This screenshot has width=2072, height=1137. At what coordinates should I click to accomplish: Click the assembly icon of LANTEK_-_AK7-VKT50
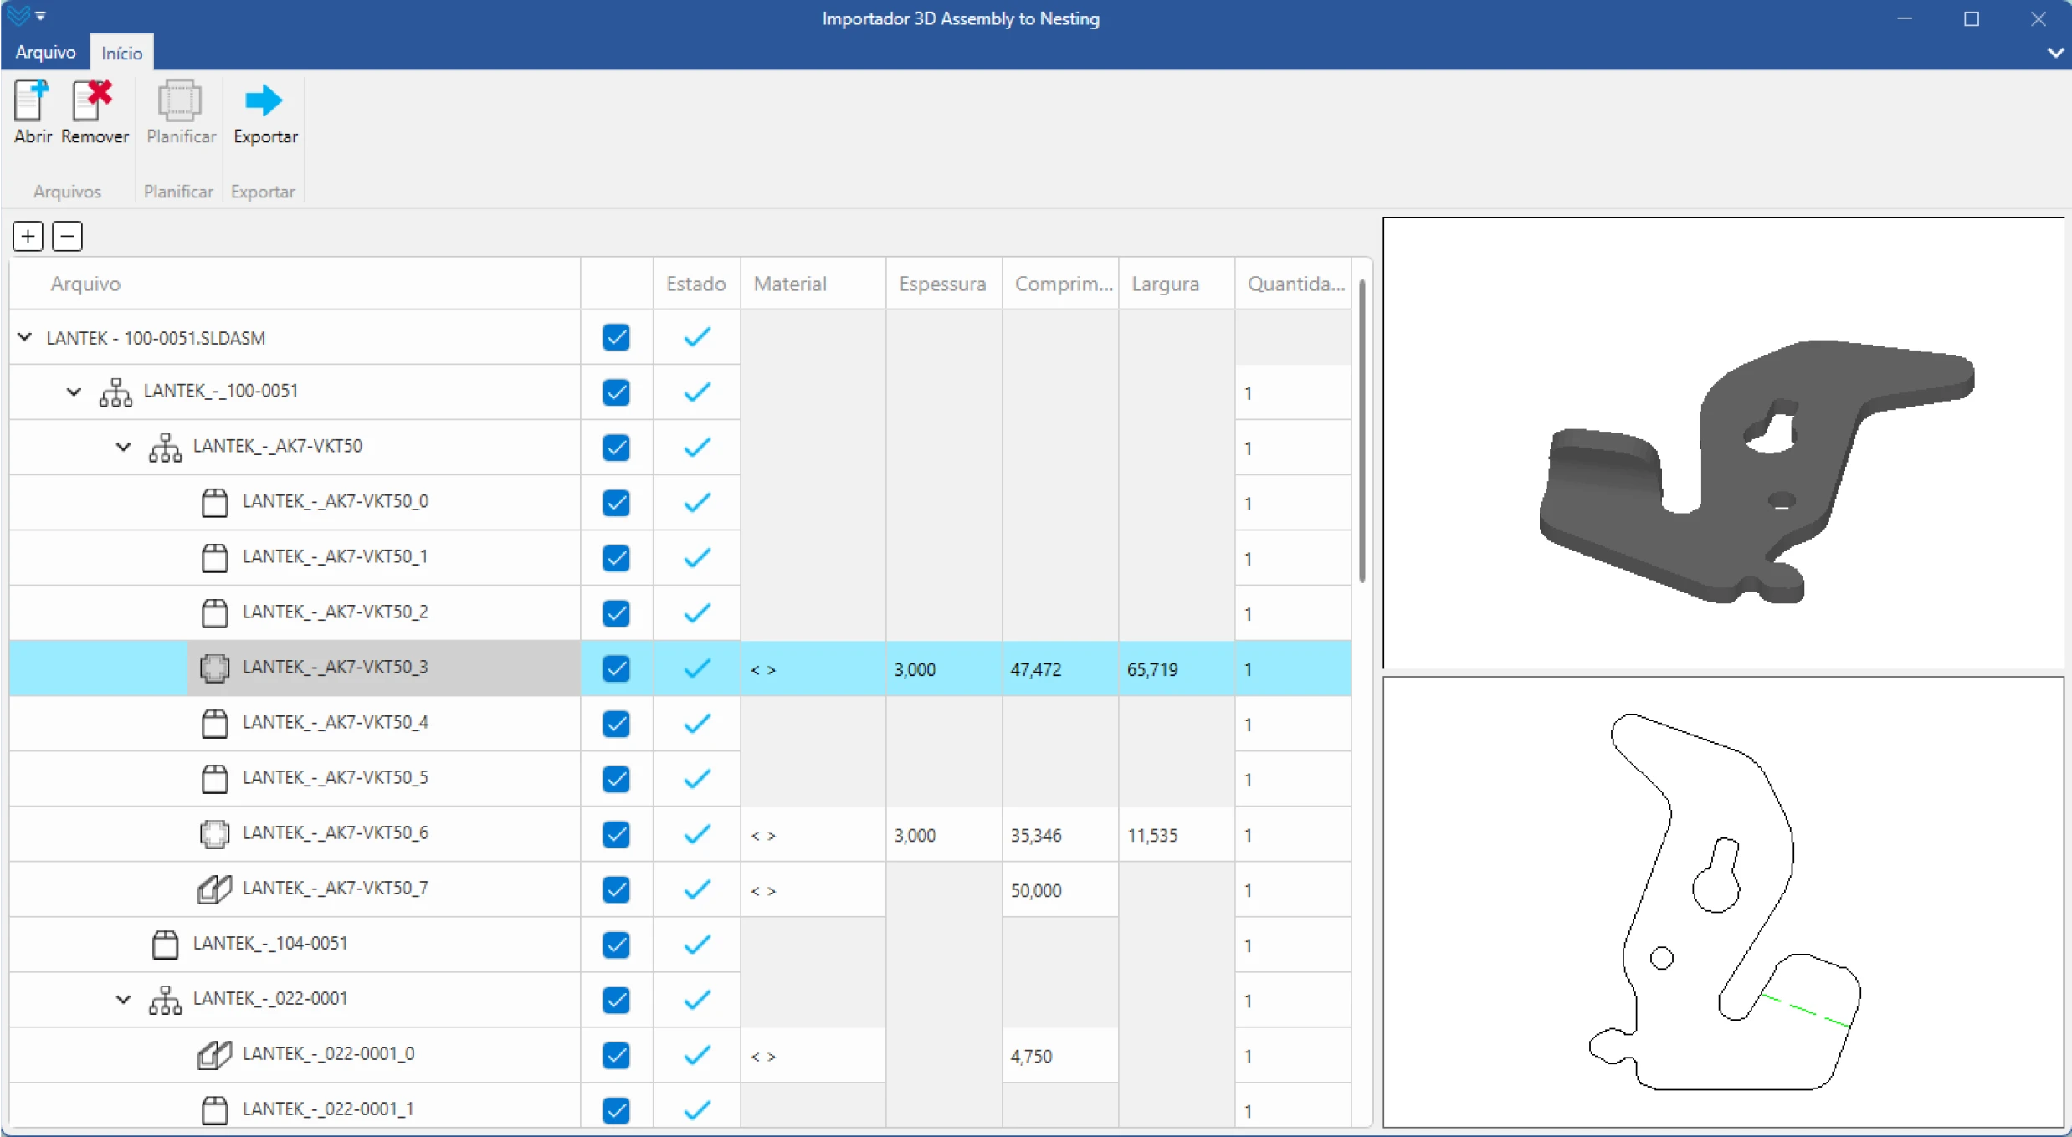[165, 447]
